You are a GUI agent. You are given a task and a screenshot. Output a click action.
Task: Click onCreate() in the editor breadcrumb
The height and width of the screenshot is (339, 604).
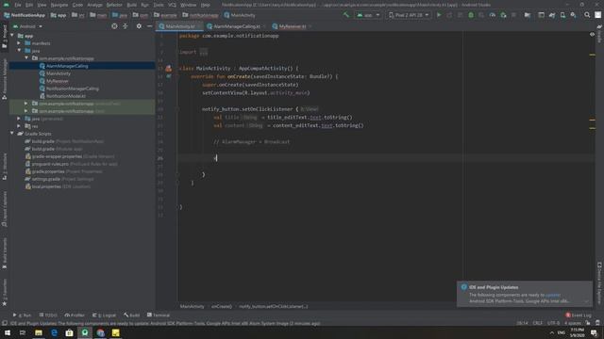click(222, 306)
